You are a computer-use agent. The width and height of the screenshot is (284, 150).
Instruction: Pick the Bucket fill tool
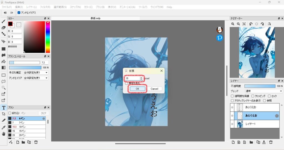click(x=4, y=61)
